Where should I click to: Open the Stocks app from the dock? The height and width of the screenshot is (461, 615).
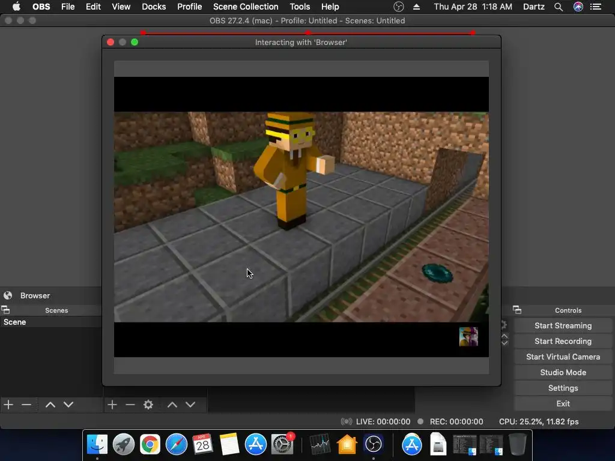point(320,444)
